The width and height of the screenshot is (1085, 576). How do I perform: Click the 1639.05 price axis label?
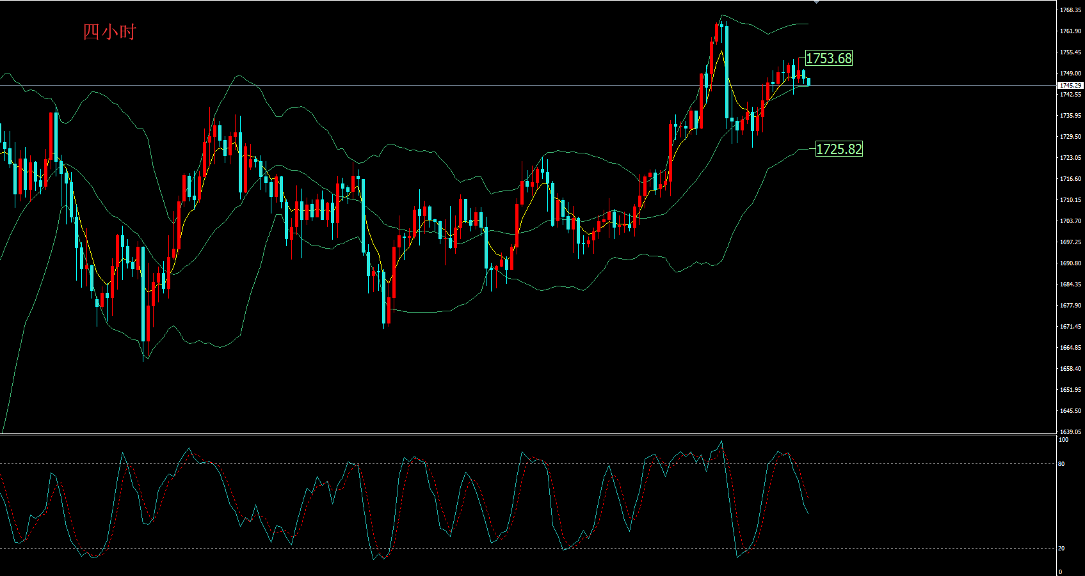[1070, 432]
